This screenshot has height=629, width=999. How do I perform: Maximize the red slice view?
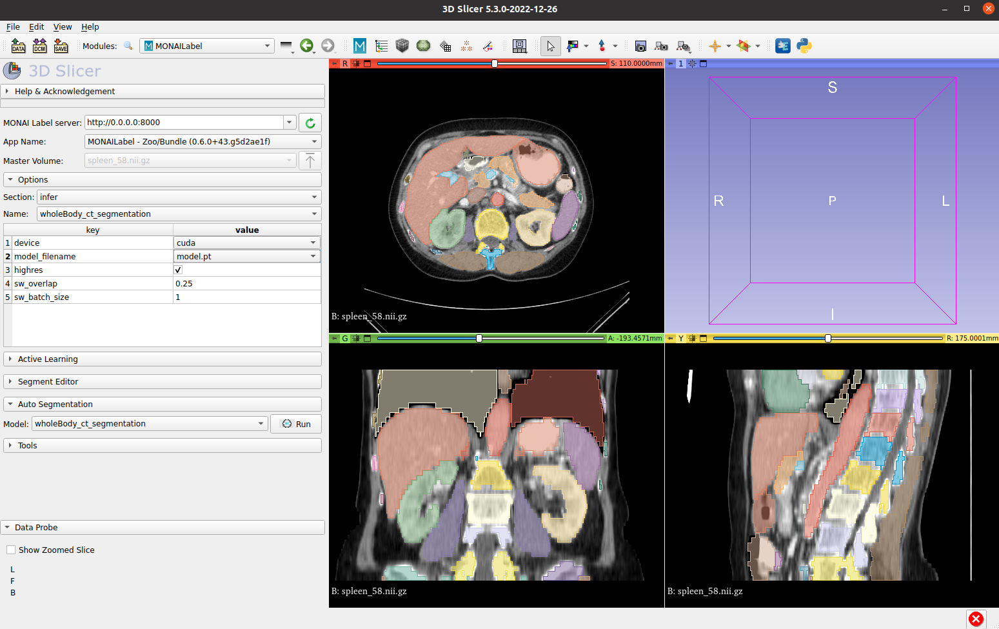[368, 64]
